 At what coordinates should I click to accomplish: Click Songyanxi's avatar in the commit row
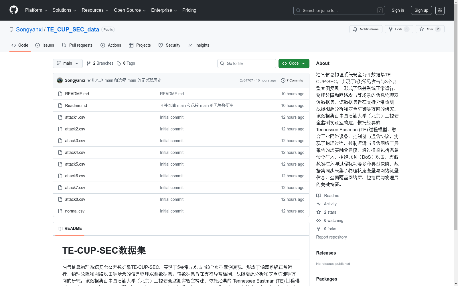(60, 80)
